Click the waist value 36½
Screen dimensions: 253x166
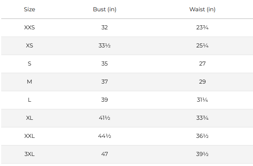point(202,136)
